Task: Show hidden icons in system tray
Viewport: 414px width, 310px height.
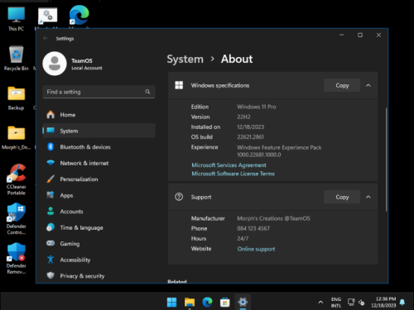Action: 320,303
